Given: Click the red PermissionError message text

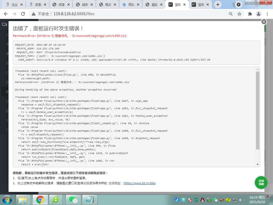Looking at the screenshot, I should click(70, 36).
